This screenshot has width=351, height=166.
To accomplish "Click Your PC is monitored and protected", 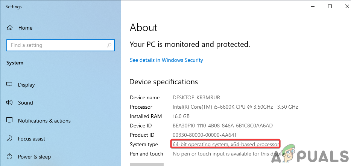I will pos(190,45).
